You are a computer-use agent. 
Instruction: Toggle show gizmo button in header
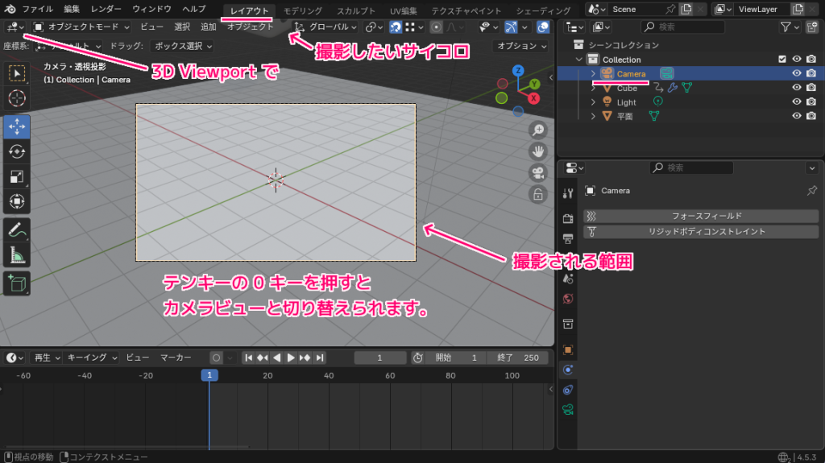pos(510,27)
